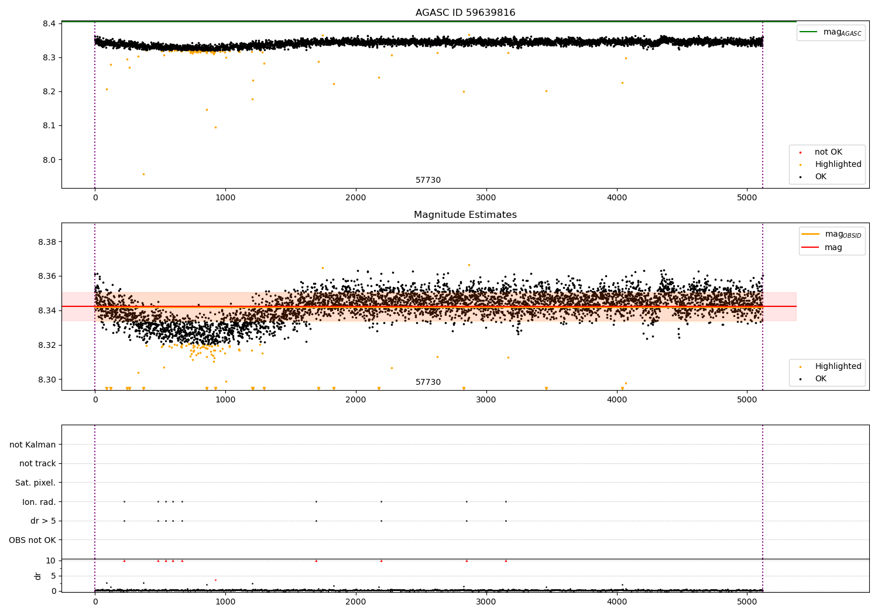Click the 'OBS not OK' axis label
This screenshot has height=615, width=878.
[x=32, y=540]
